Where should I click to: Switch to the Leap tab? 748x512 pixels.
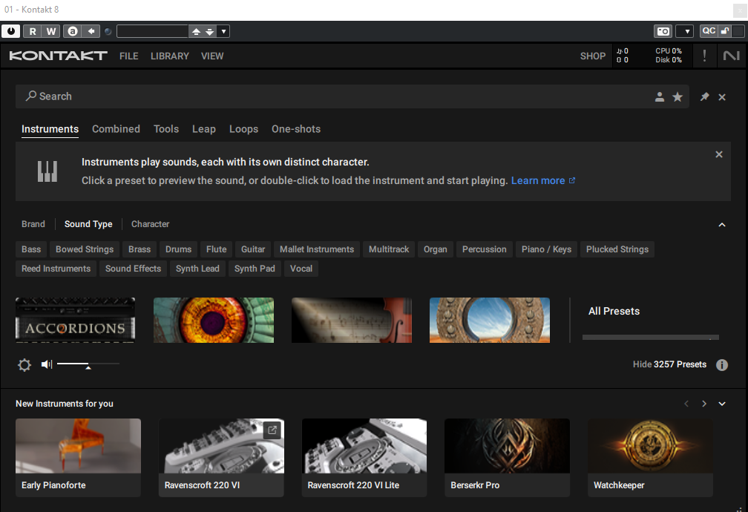coord(203,129)
